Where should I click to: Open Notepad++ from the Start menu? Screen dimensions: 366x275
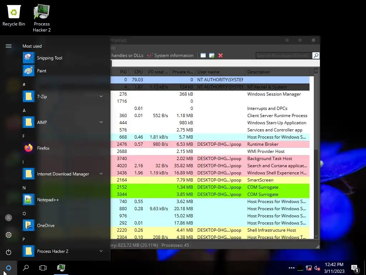point(63,200)
